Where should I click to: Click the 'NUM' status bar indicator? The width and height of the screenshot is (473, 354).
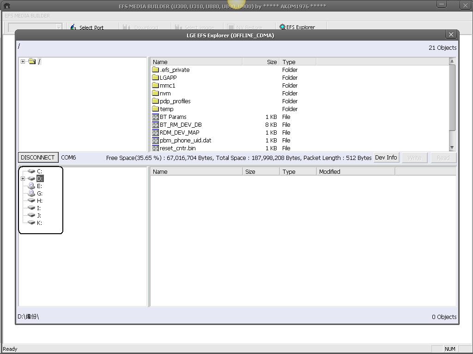pos(450,349)
